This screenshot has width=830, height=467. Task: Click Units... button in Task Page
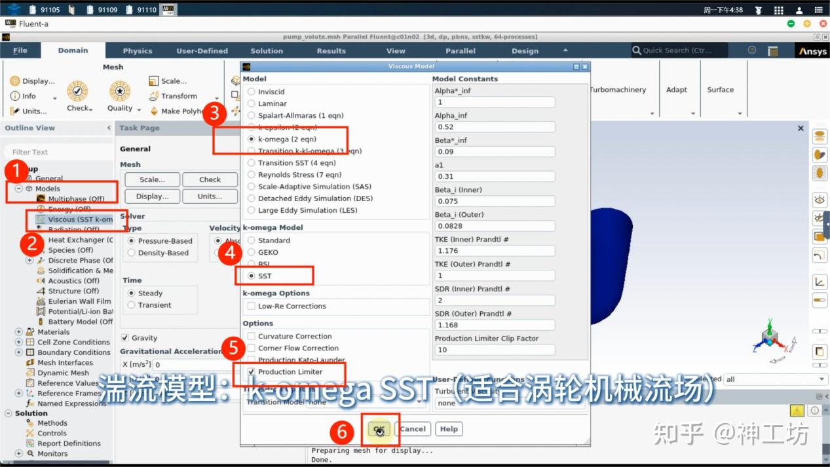[210, 196]
